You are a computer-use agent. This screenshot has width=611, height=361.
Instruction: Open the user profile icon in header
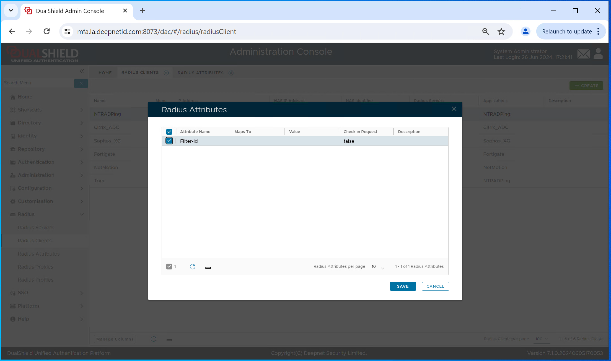click(598, 54)
